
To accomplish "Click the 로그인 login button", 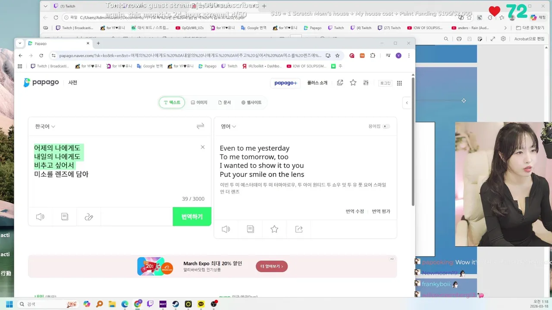I will click(x=385, y=83).
